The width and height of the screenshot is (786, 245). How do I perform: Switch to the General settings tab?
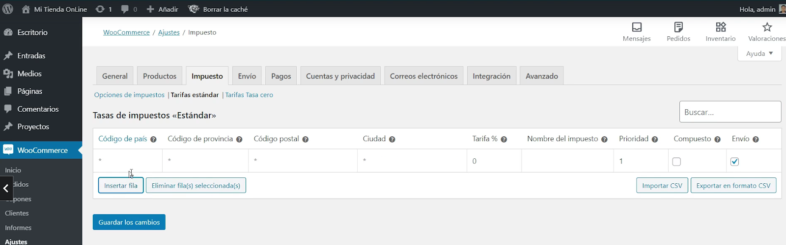pyautogui.click(x=115, y=76)
